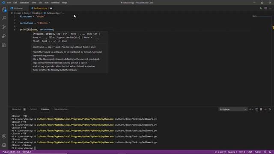Click the minimap at editor right edge

tap(261, 16)
